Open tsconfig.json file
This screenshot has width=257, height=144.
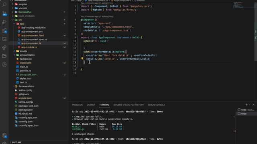click(25, 122)
